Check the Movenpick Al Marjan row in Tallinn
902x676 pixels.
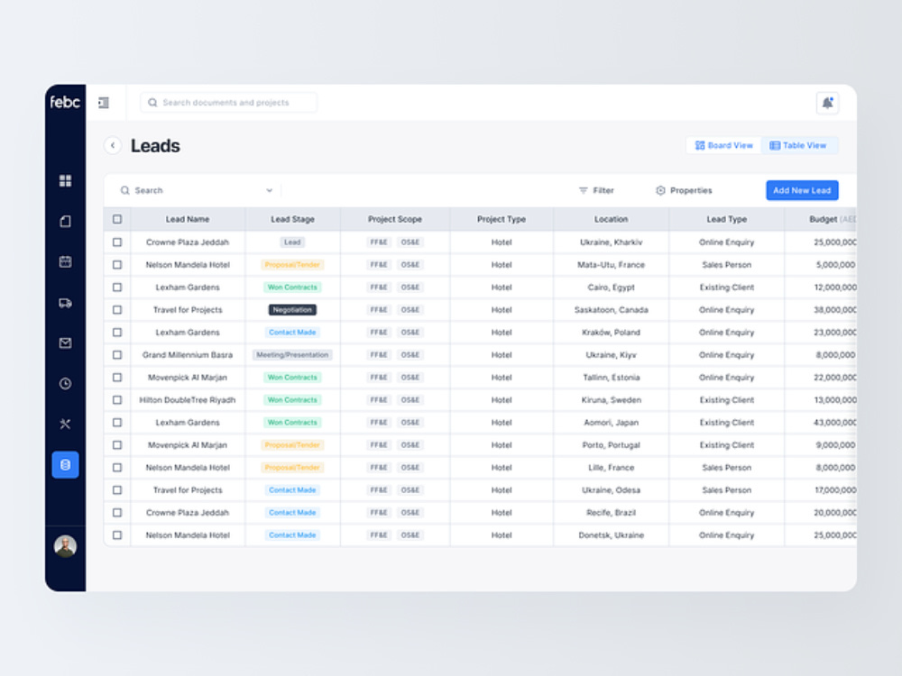117,377
